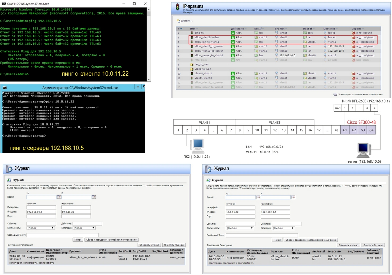Select the vlan11_vlan18 rule name
The height and width of the screenshot is (275, 392).
click(x=204, y=78)
